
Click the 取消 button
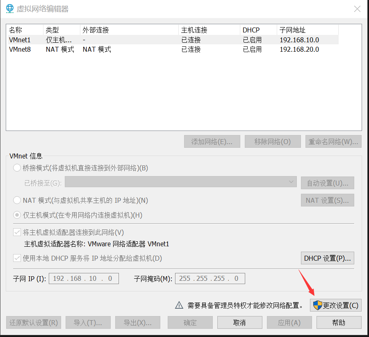[240, 322]
